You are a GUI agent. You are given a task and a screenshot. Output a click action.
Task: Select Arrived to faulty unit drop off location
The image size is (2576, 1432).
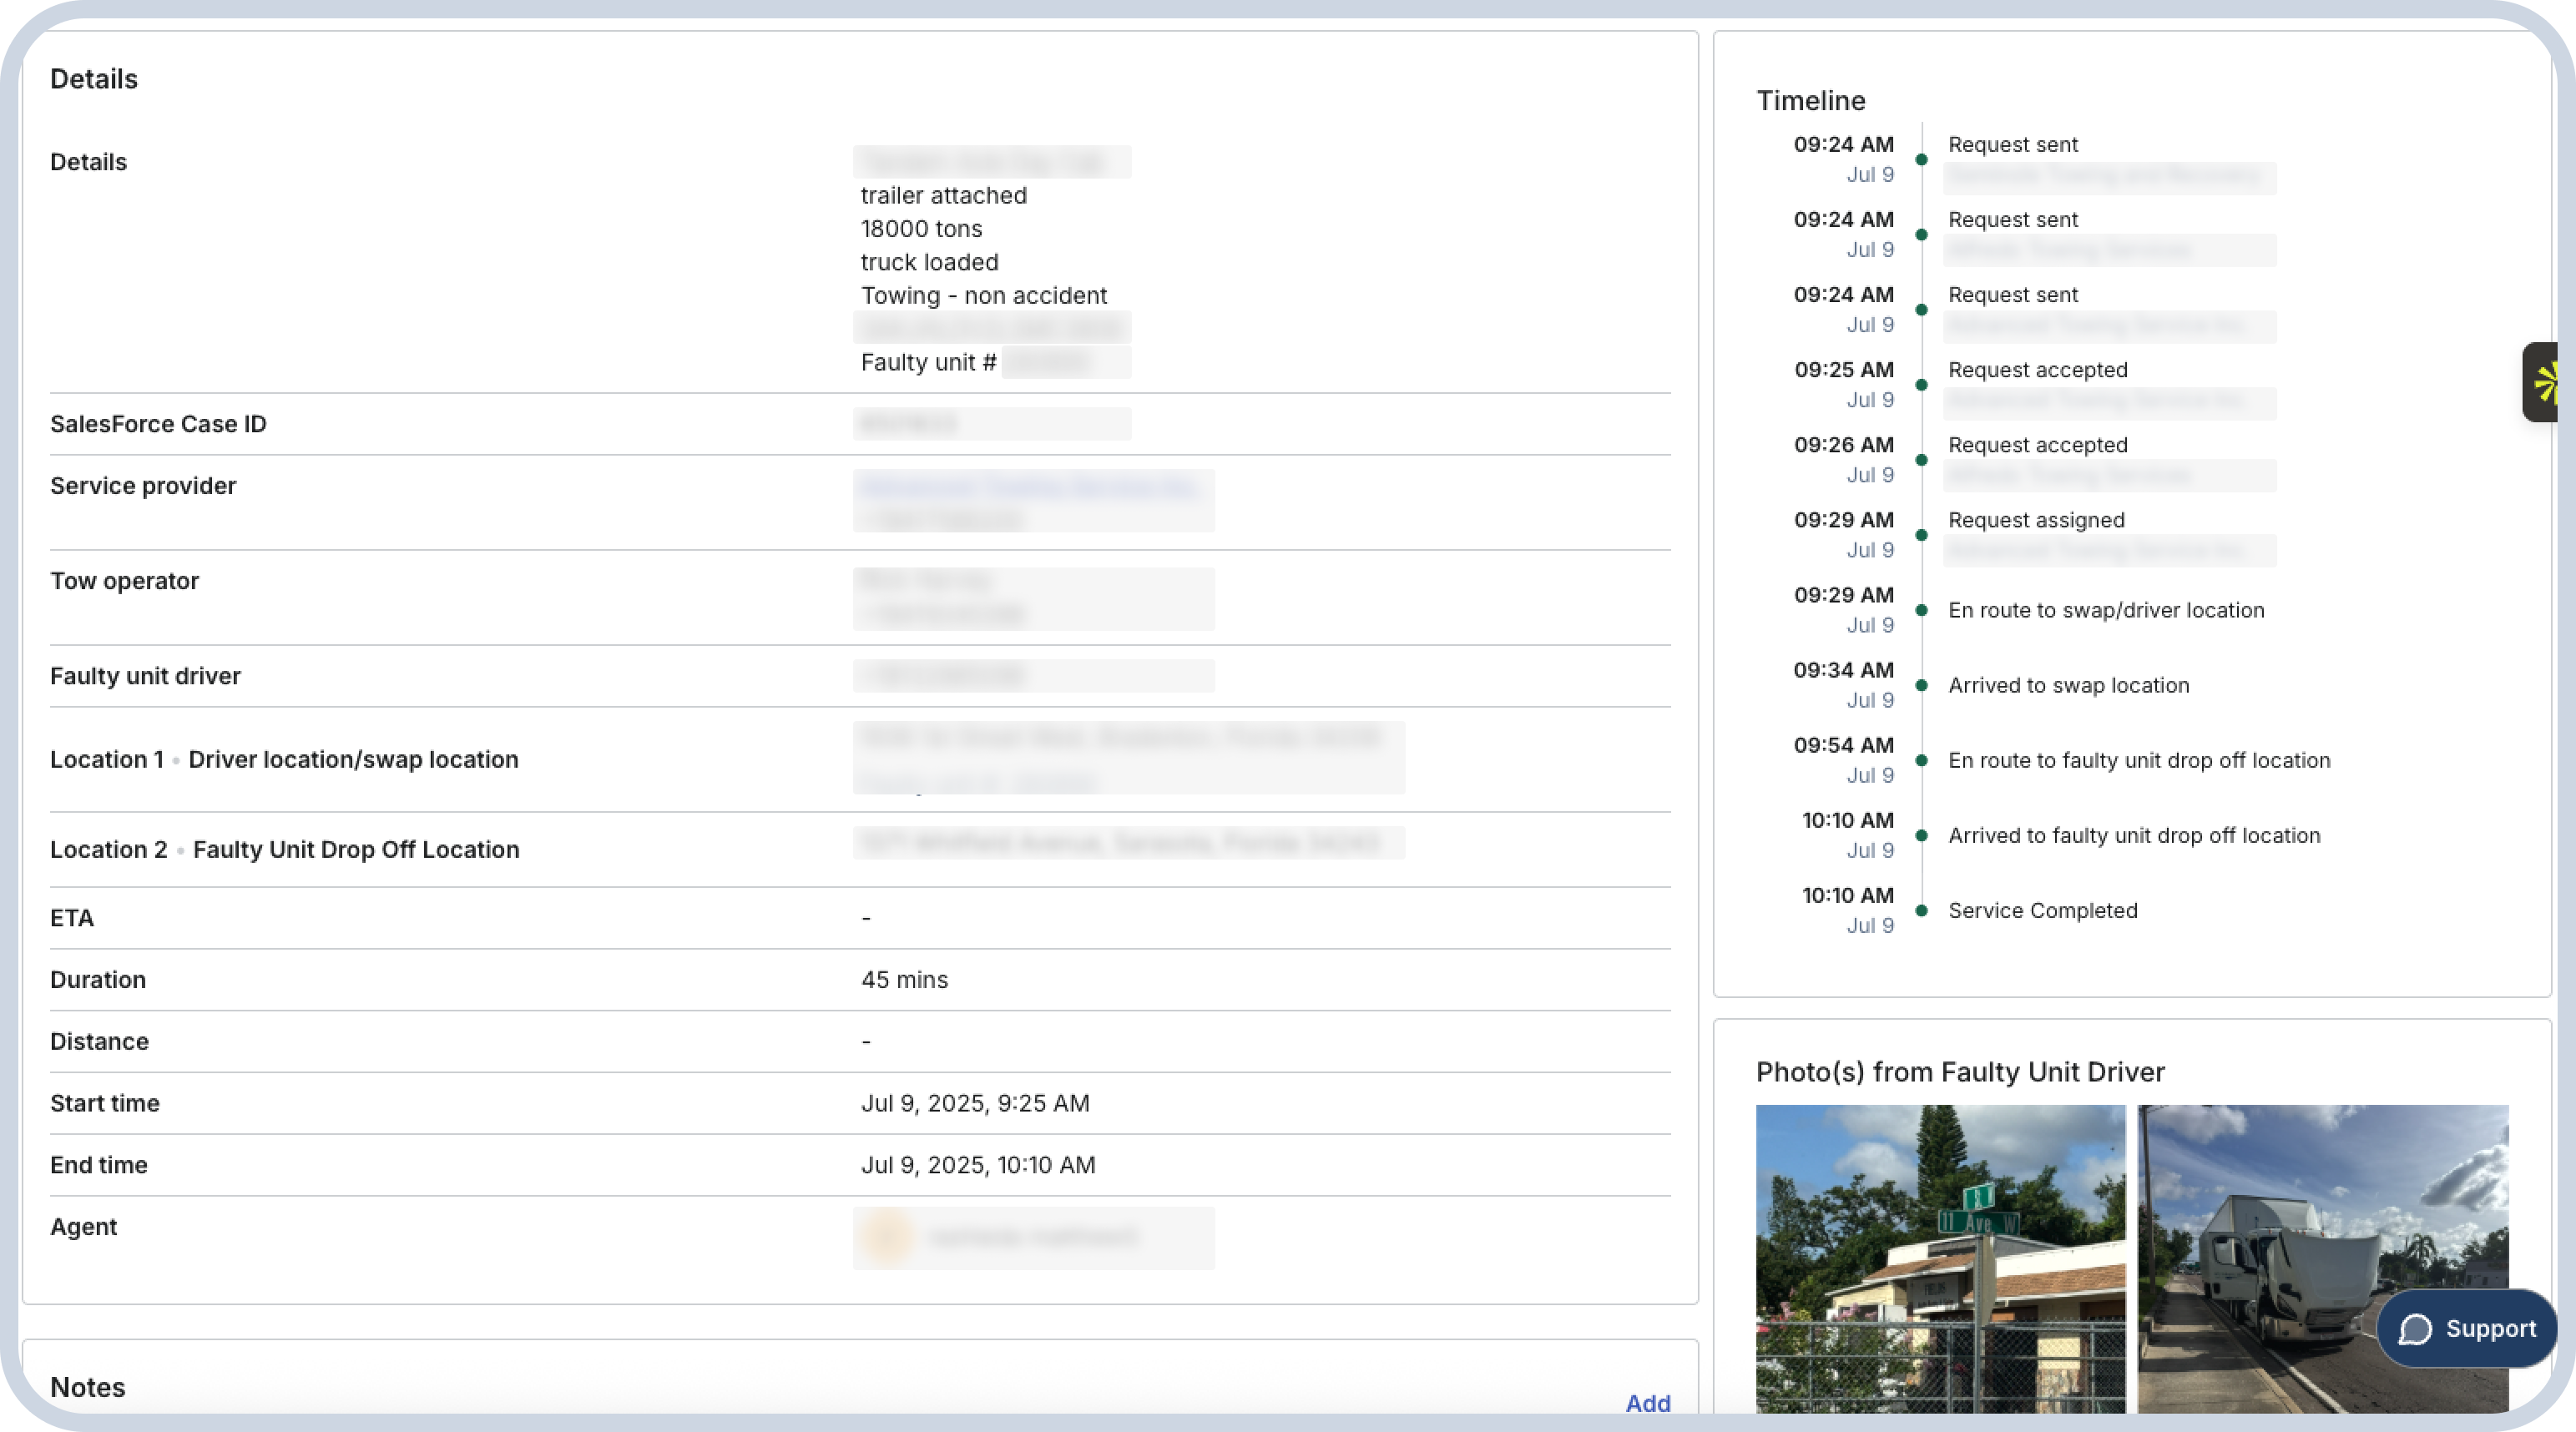(x=2134, y=835)
